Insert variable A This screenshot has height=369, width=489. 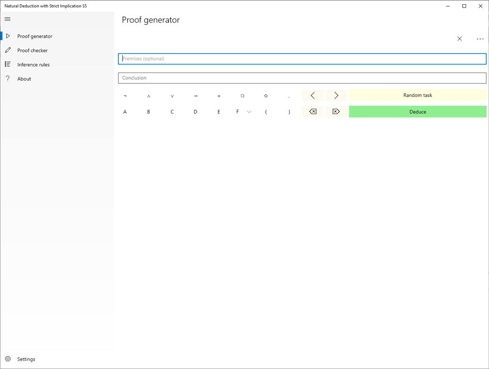(x=125, y=112)
